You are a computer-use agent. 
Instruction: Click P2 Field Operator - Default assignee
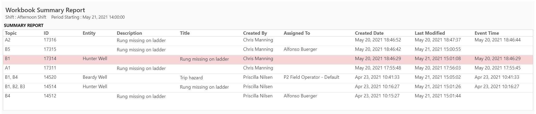(311, 77)
